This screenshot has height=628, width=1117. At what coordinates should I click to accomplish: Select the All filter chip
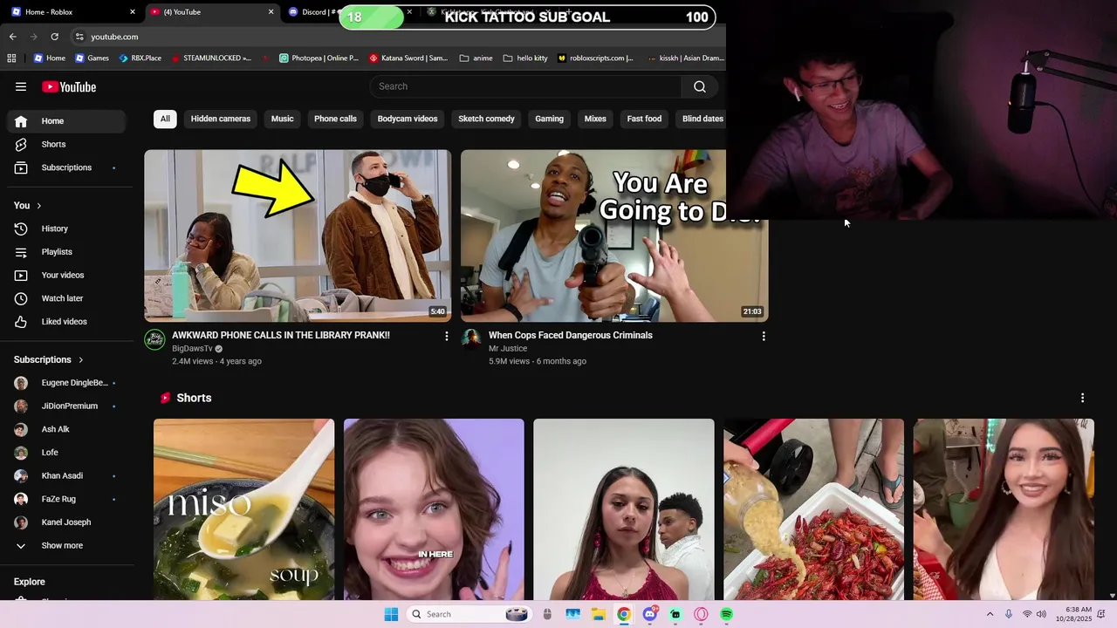tap(165, 119)
